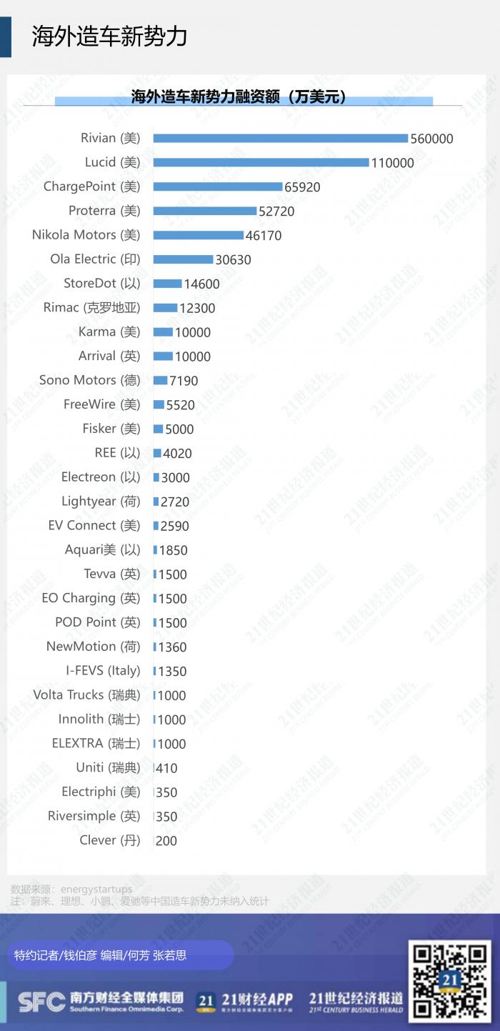
Task: Click the 南方财经全媒体集团 text
Action: (126, 997)
